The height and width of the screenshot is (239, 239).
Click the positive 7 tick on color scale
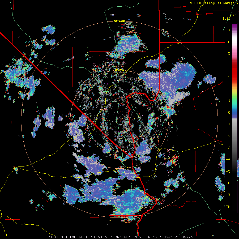coord(229,30)
